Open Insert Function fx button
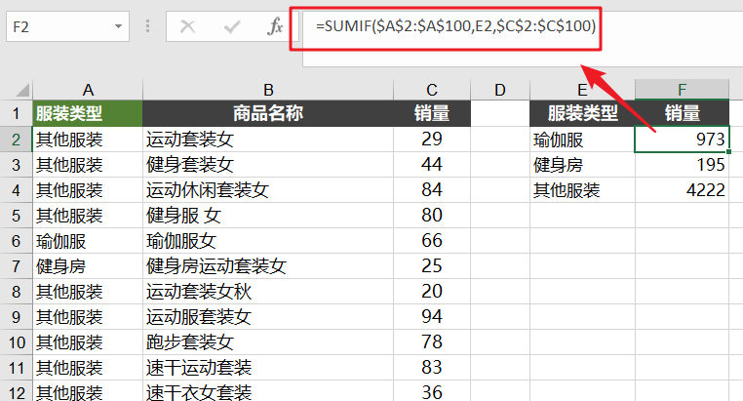 click(x=275, y=26)
